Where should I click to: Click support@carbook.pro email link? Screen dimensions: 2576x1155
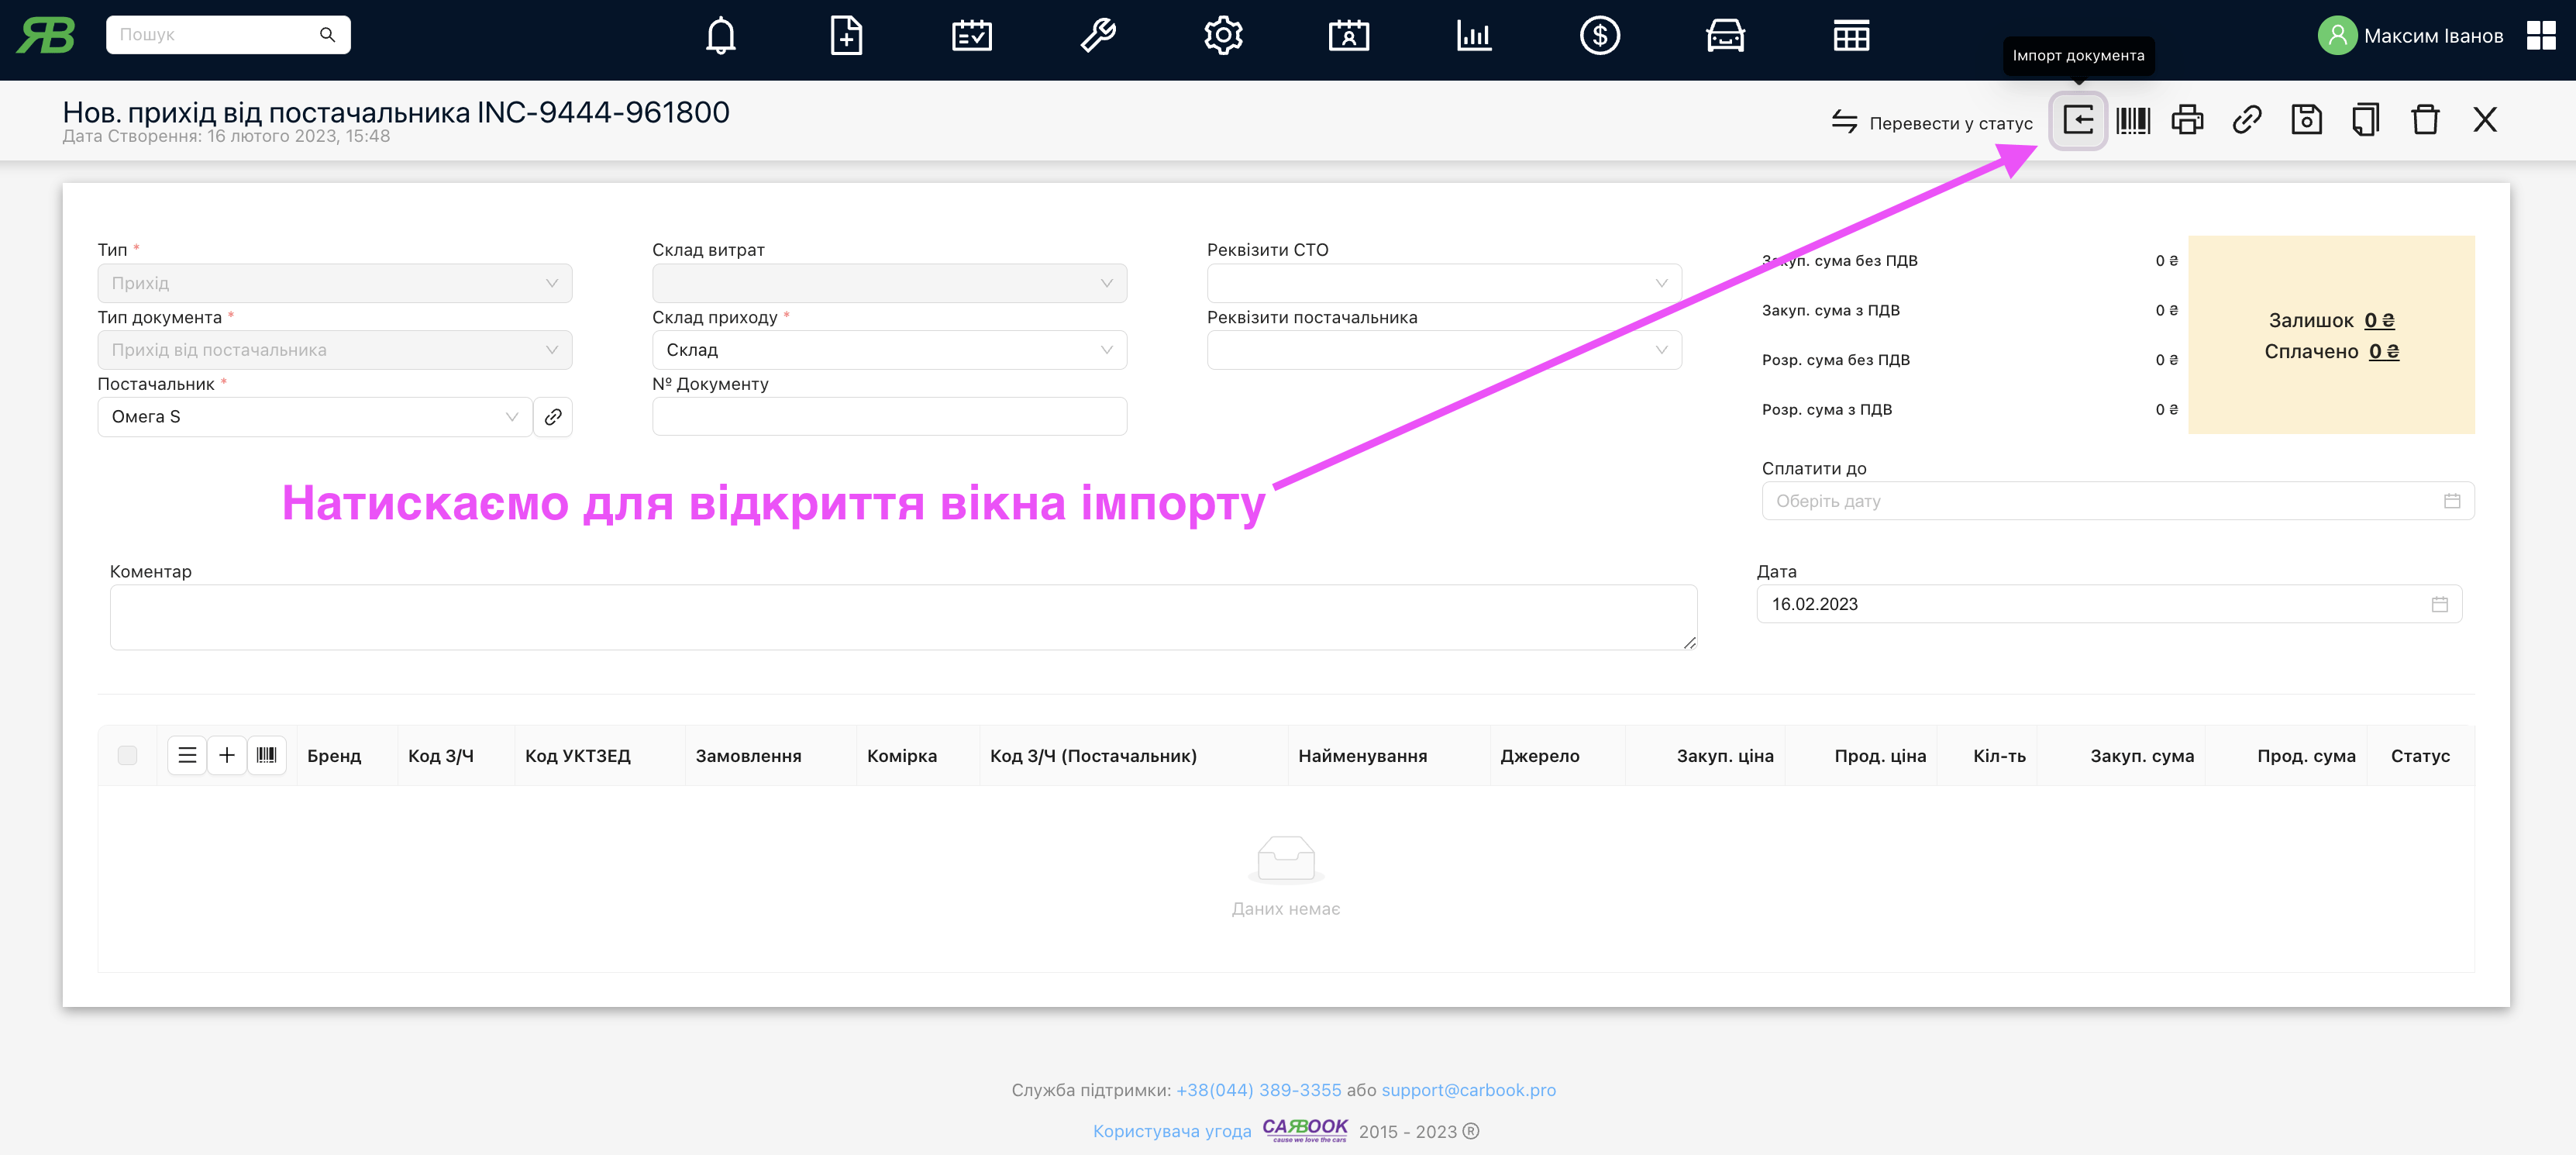(1468, 1090)
